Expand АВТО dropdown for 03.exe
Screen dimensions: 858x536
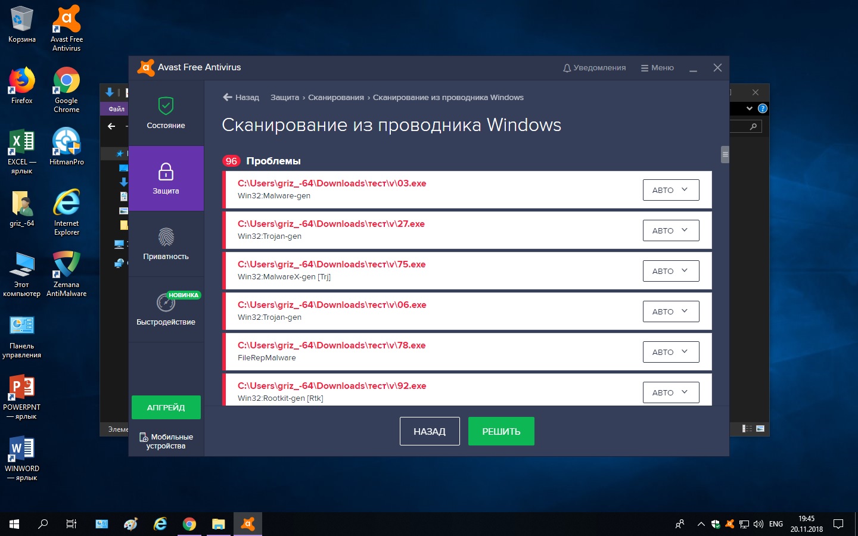click(671, 190)
